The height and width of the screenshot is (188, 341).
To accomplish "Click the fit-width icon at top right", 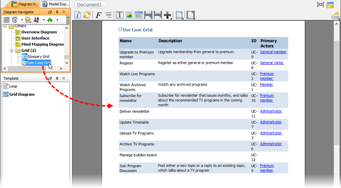I will [321, 5].
